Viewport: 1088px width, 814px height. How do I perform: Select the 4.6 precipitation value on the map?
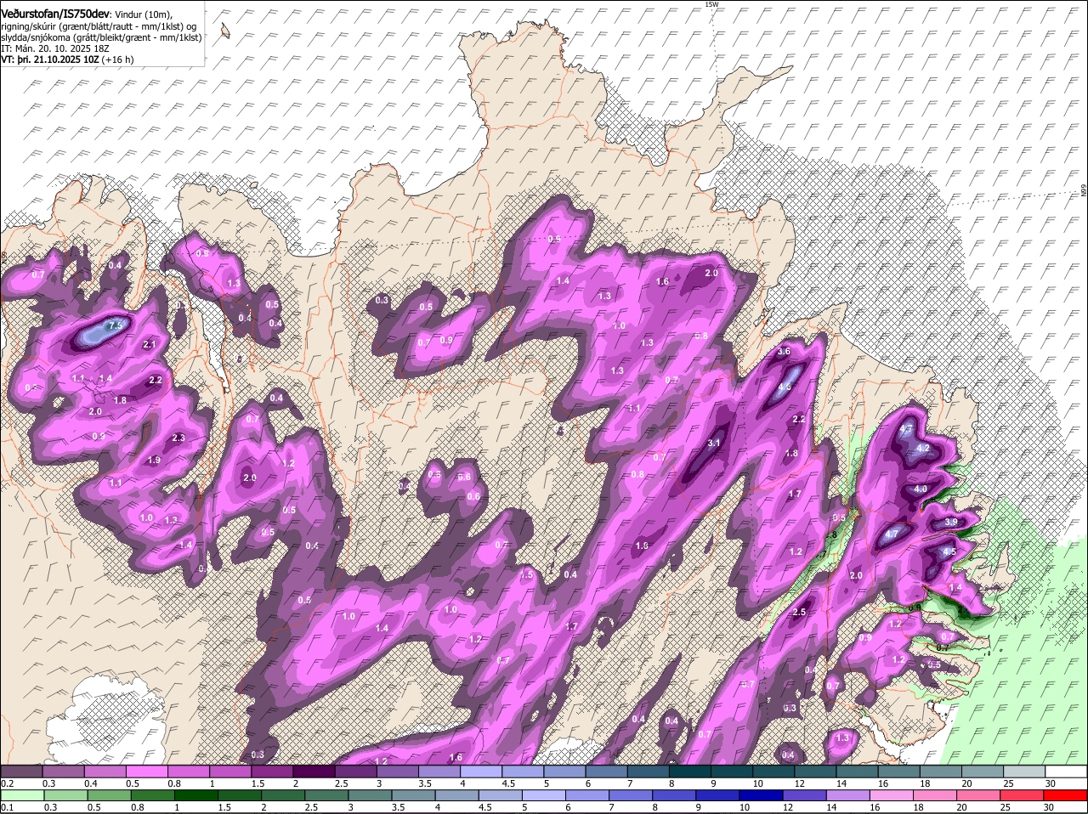(x=785, y=387)
